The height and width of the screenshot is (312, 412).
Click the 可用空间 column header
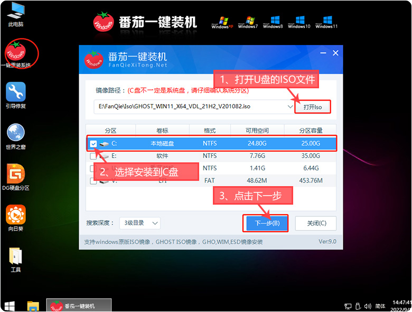[257, 131]
